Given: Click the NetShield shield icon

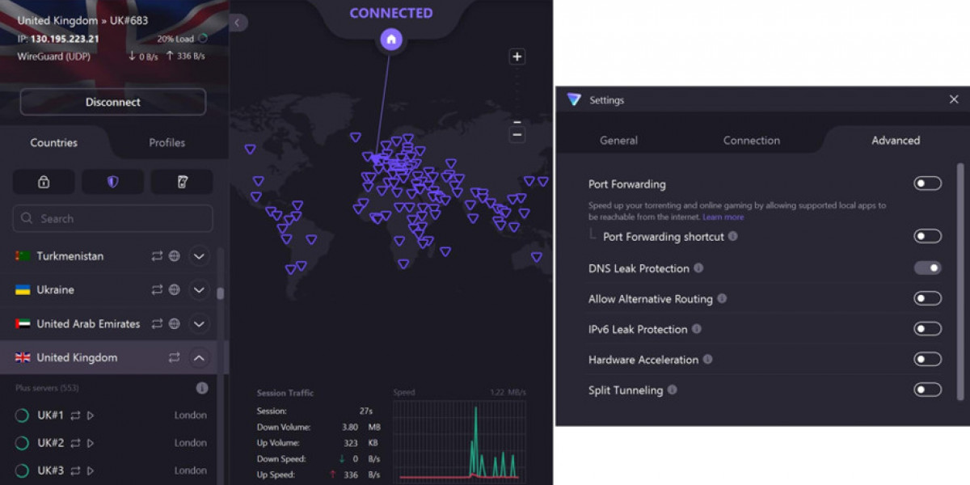Looking at the screenshot, I should tap(112, 182).
